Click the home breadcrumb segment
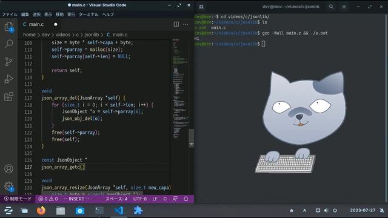 pyautogui.click(x=29, y=35)
